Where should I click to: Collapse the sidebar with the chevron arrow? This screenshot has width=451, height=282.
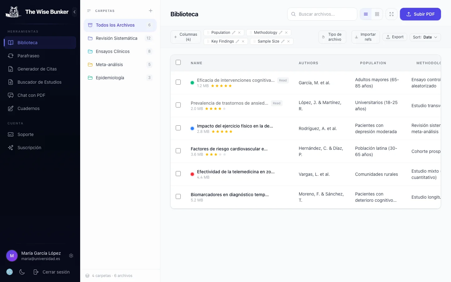(x=74, y=12)
